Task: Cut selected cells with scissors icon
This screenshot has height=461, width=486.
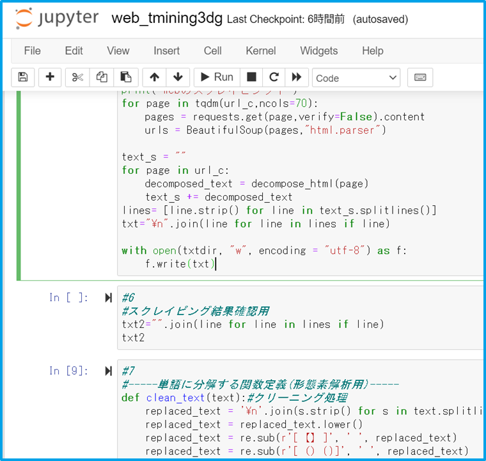Action: (x=77, y=77)
